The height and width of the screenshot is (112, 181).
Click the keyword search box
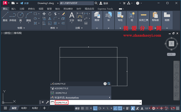pos(77,3)
